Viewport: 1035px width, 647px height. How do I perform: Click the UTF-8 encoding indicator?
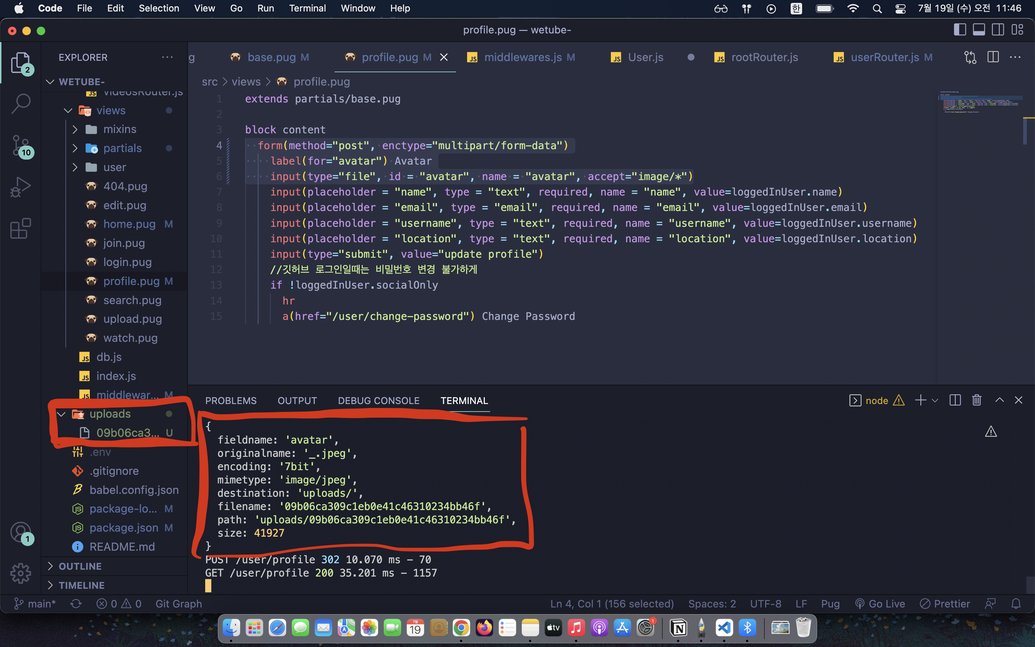(x=765, y=604)
